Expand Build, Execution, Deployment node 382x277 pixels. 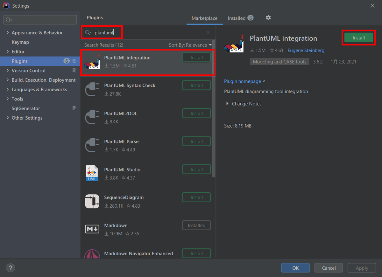pyautogui.click(x=8, y=80)
